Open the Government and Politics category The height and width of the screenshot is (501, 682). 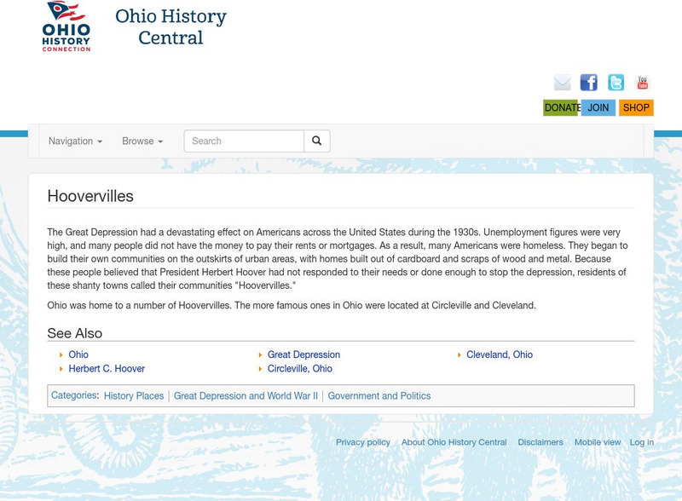pos(379,396)
